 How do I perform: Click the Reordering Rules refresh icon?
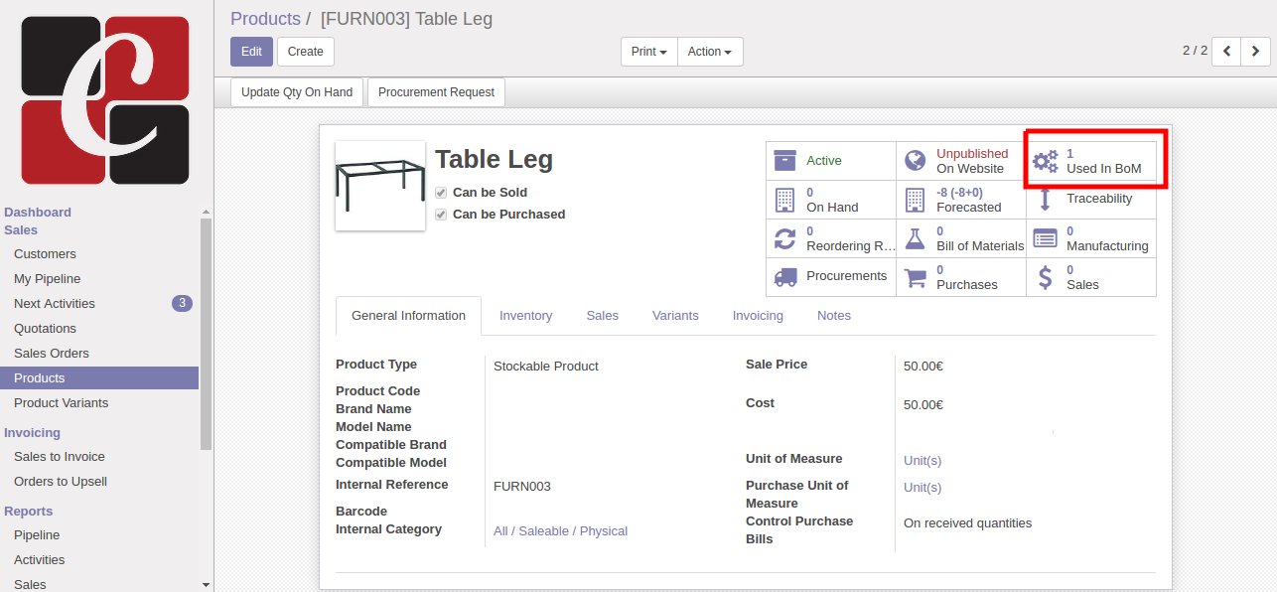[x=785, y=238]
